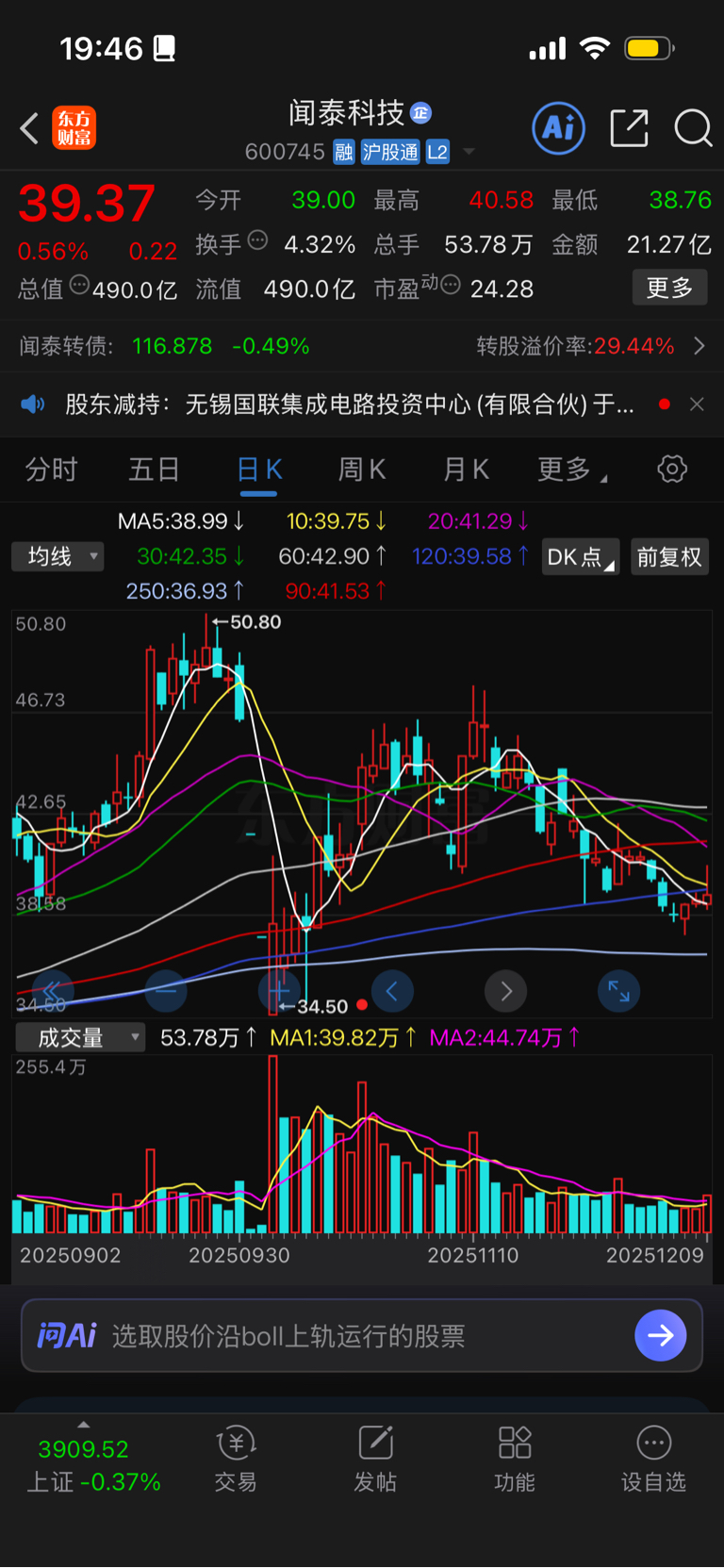Open the 交易 trade icon
Screen dimensions: 724x1568
tap(236, 1460)
